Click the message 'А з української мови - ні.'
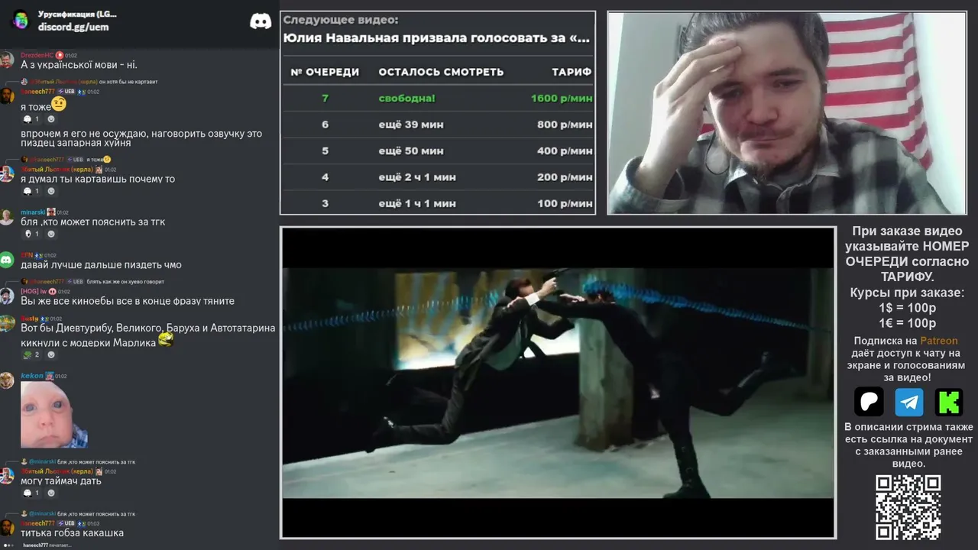 pos(79,65)
